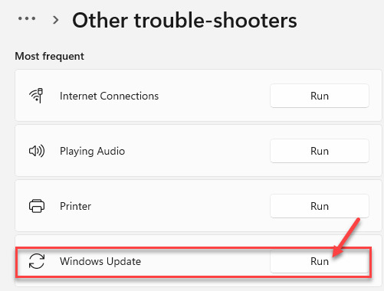Click the Printer icon
The image size is (384, 291).
click(37, 206)
